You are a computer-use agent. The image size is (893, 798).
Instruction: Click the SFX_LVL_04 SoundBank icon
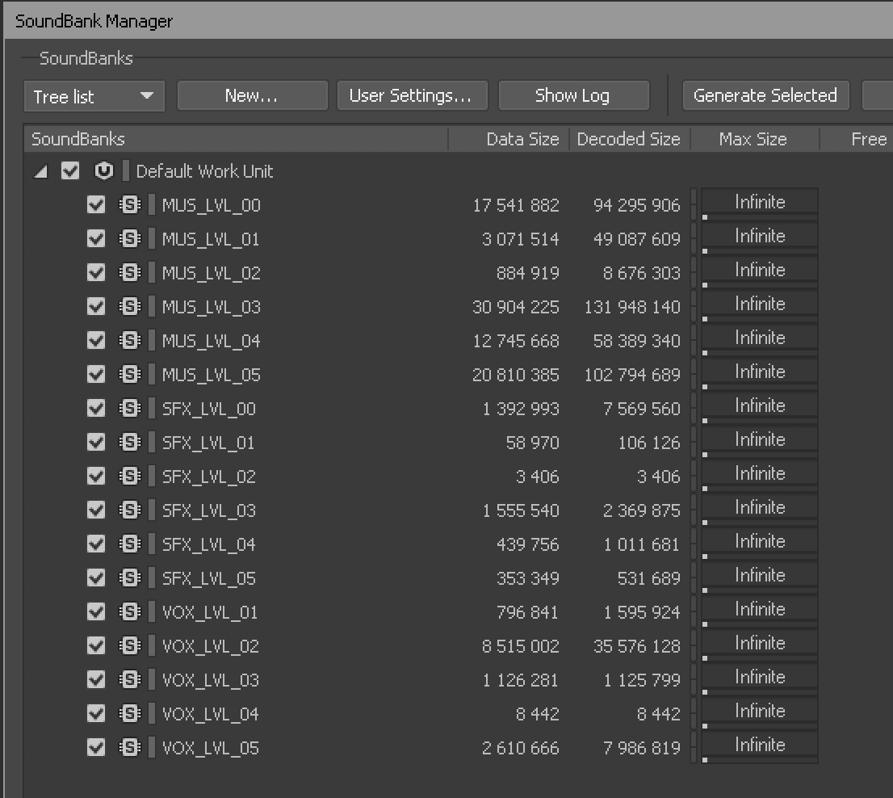(130, 544)
